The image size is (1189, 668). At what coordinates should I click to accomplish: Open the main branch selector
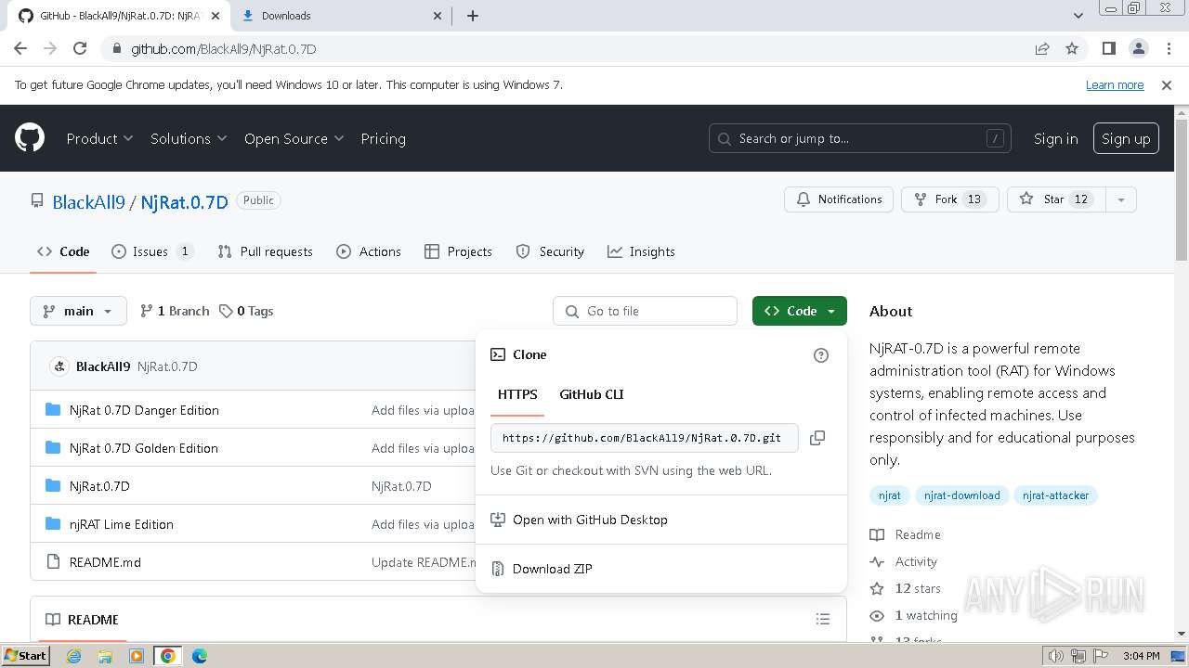[78, 311]
